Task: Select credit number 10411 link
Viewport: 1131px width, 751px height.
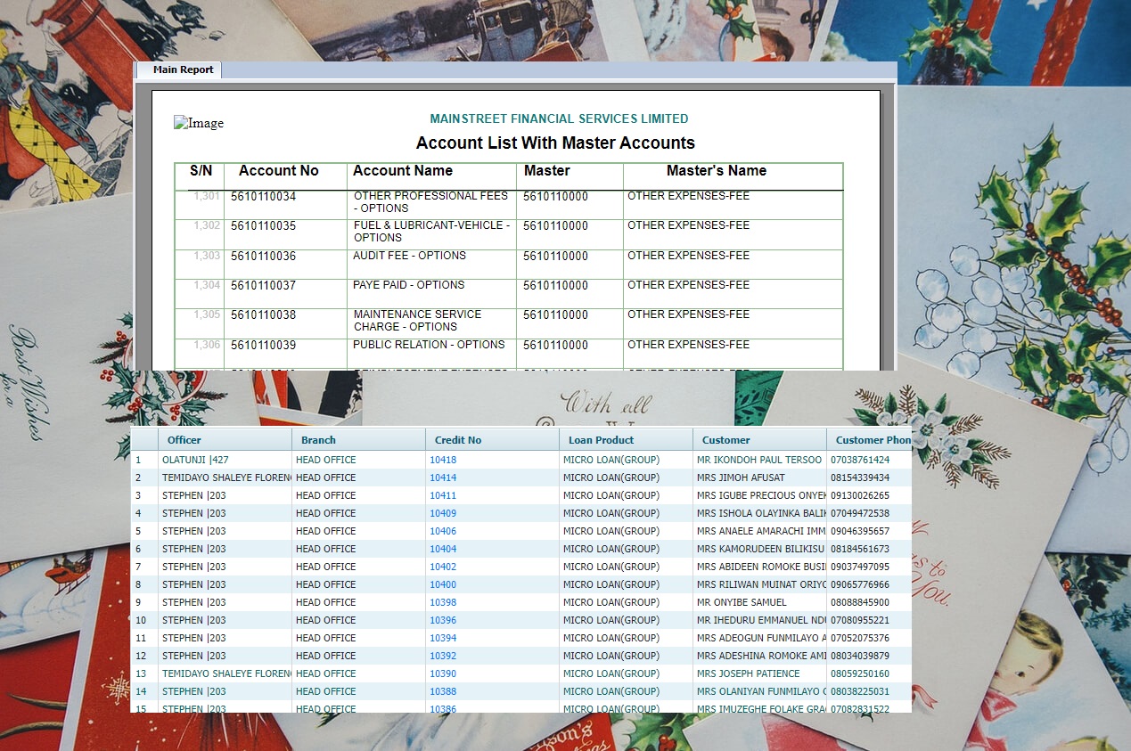Action: click(443, 495)
